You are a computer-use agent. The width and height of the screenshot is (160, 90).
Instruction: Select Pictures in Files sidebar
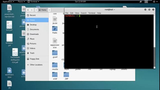click(x=37, y=43)
